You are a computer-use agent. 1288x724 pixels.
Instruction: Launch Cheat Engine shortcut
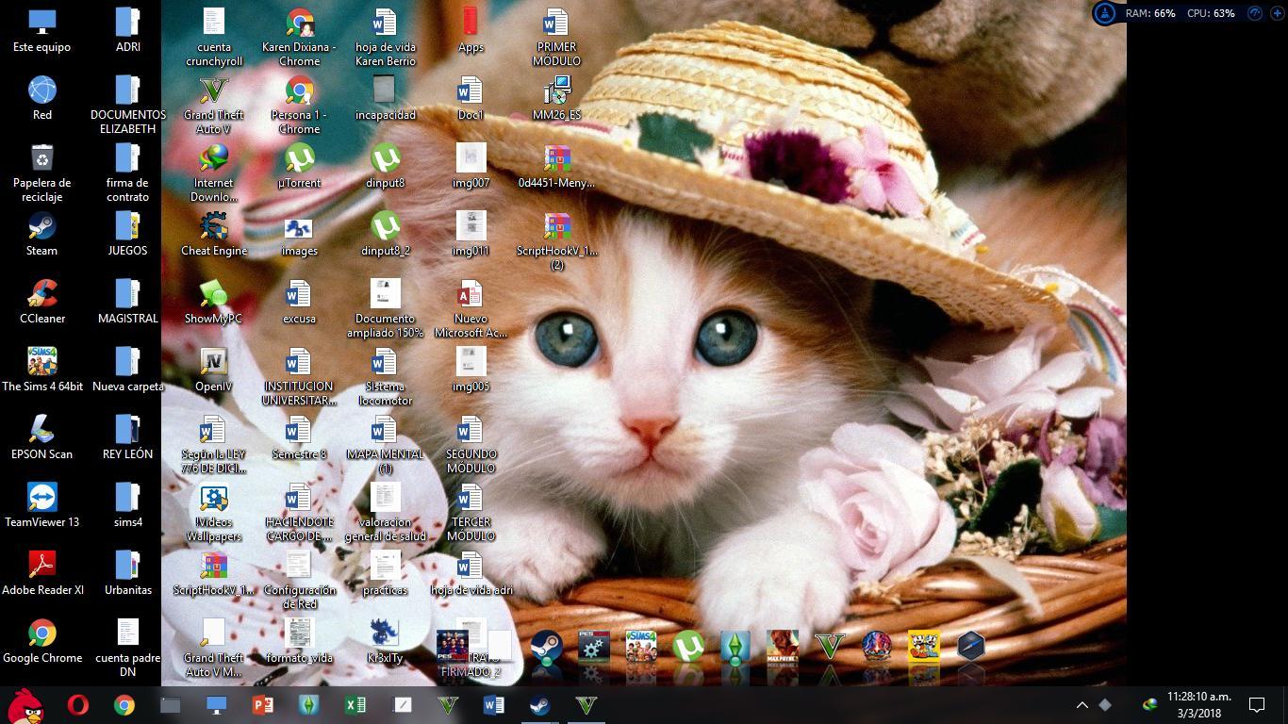[x=214, y=233]
